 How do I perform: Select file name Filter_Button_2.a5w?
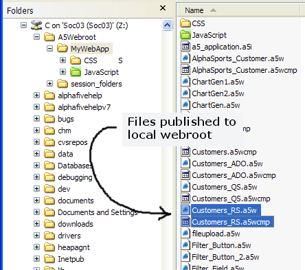(x=225, y=257)
